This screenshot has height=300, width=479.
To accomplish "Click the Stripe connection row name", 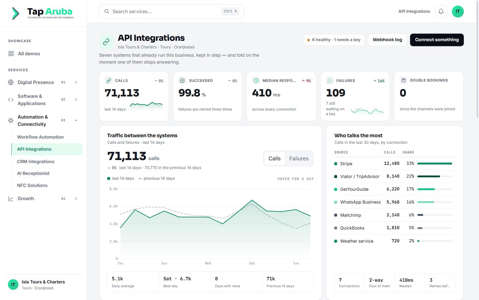I will (x=346, y=163).
